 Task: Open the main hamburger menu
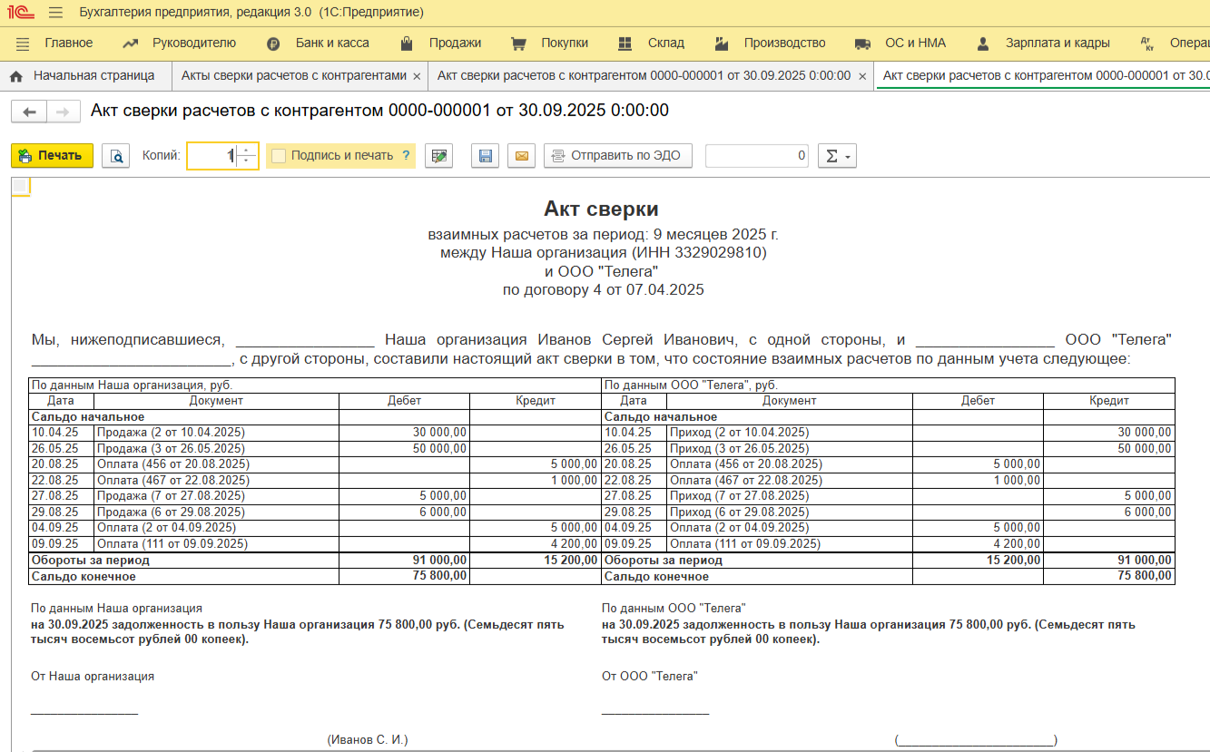coord(55,13)
